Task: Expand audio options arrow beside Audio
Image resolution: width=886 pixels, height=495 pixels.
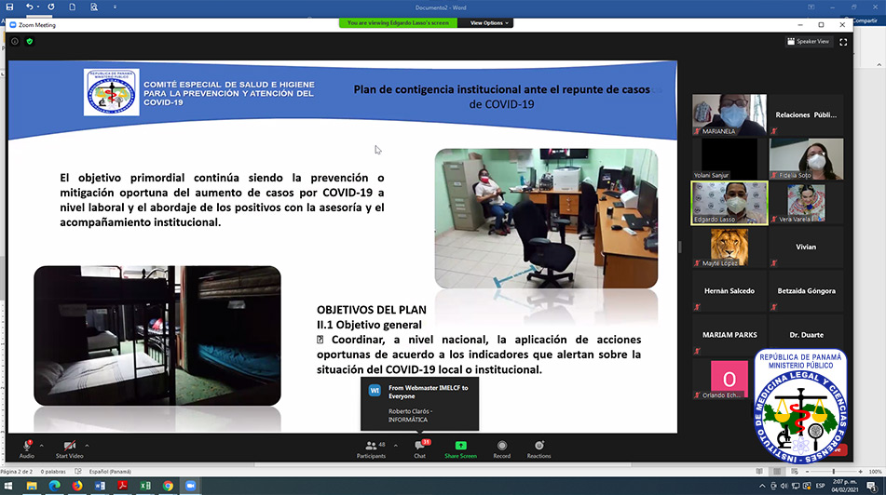Action: 41,446
